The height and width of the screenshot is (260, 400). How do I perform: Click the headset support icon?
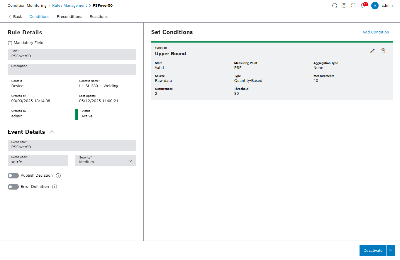335,6
